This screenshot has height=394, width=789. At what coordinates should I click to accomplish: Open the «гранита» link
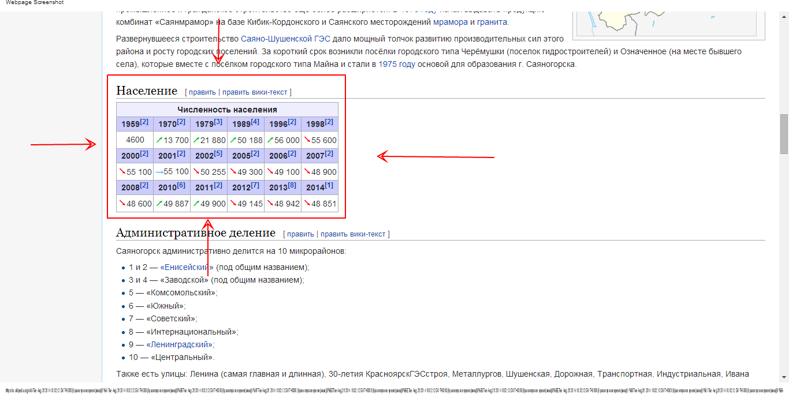[x=492, y=22]
